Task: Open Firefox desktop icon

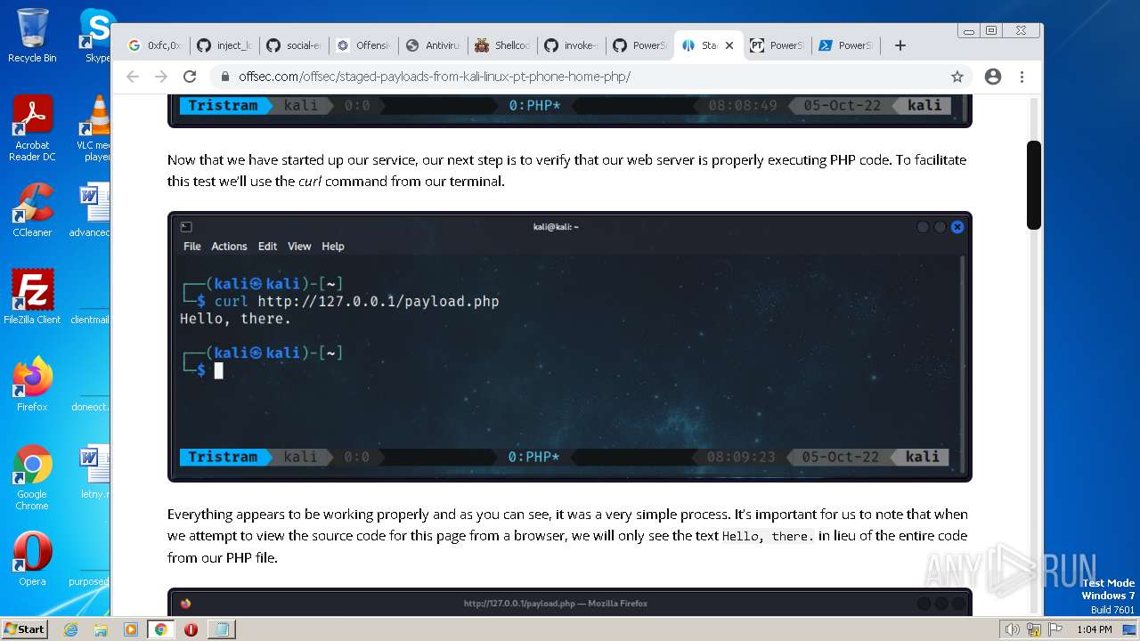Action: (32, 385)
